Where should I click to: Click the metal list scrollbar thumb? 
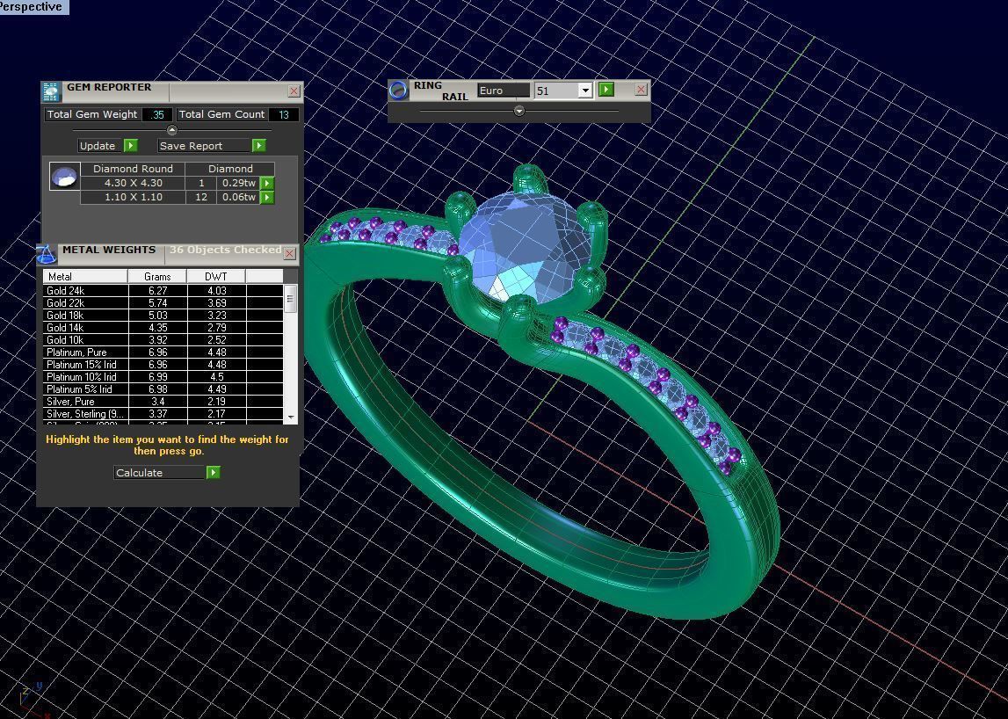(x=291, y=299)
